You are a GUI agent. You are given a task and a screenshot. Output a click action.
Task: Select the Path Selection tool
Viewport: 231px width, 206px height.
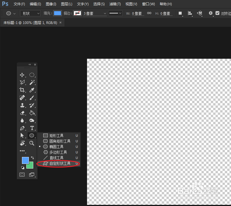22,135
